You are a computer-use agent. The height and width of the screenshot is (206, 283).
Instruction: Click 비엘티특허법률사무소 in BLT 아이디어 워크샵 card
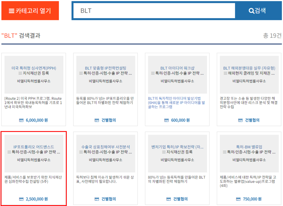tap(178, 81)
